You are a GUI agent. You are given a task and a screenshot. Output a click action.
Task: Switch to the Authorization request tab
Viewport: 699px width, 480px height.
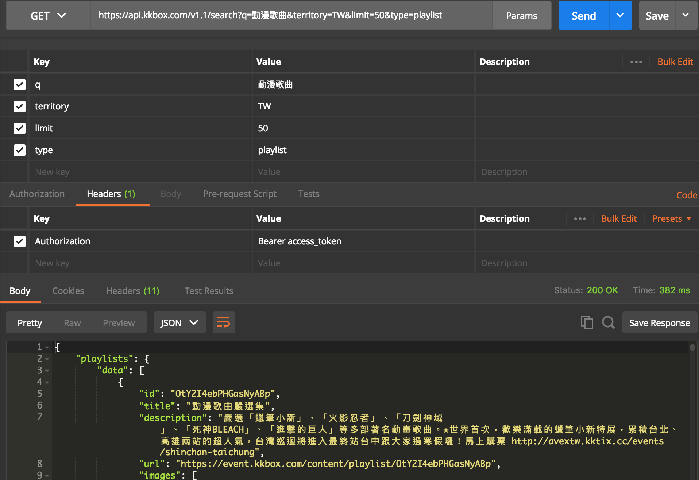(x=37, y=194)
